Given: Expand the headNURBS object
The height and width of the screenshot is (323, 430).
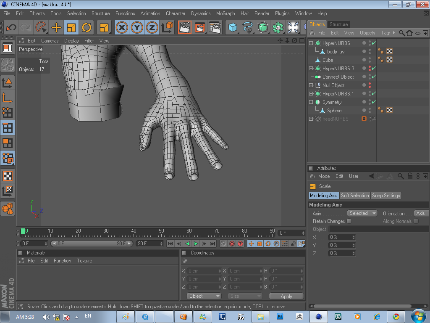Looking at the screenshot, I should [311, 119].
